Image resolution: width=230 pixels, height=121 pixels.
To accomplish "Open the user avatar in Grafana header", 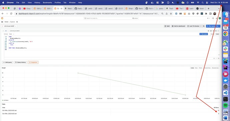I will click(220, 18).
